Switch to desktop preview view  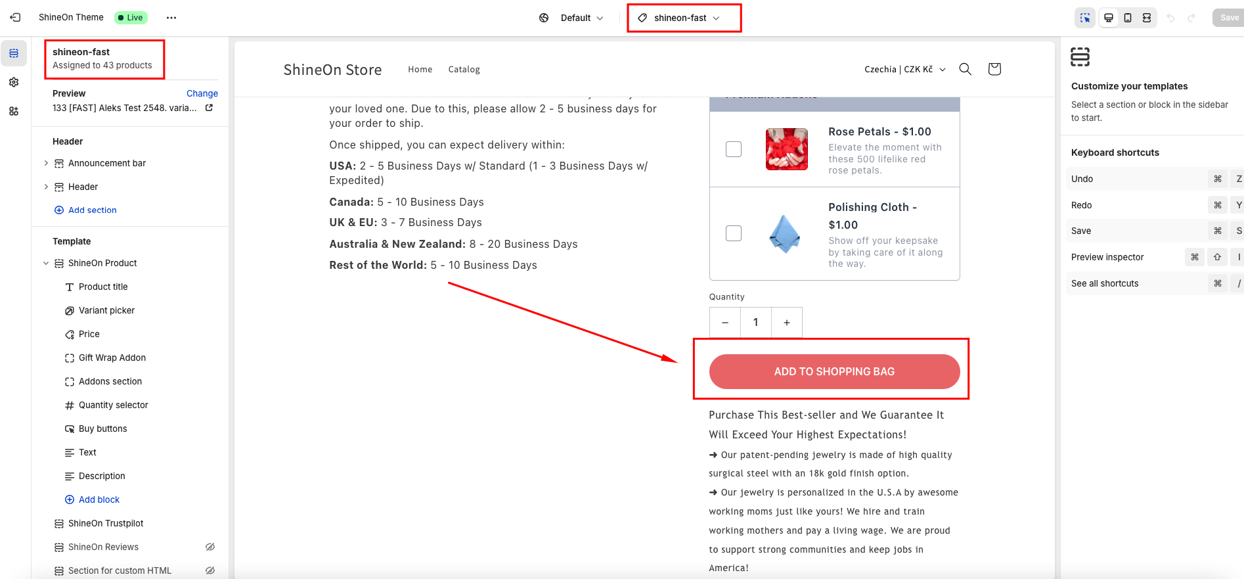point(1109,18)
